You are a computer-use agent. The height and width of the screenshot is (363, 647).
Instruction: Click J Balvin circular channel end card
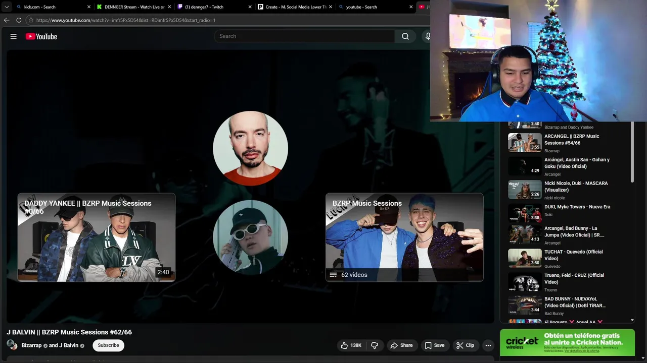[251, 148]
